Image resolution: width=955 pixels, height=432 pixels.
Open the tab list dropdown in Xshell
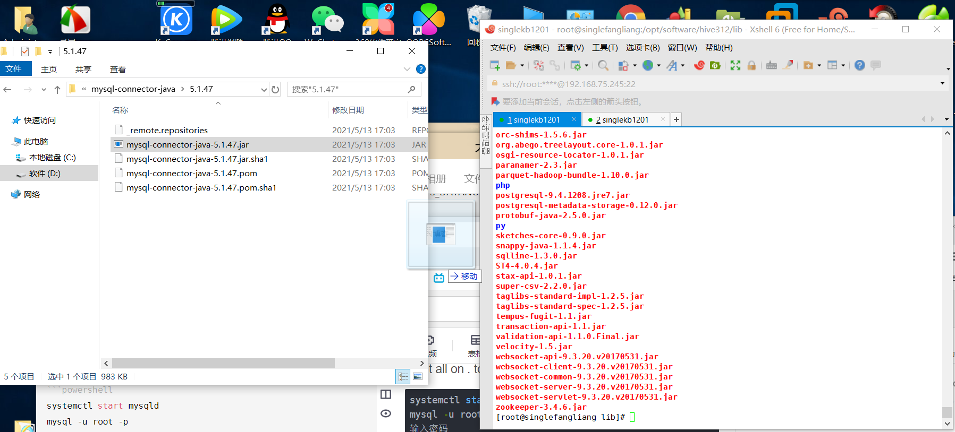click(x=946, y=119)
